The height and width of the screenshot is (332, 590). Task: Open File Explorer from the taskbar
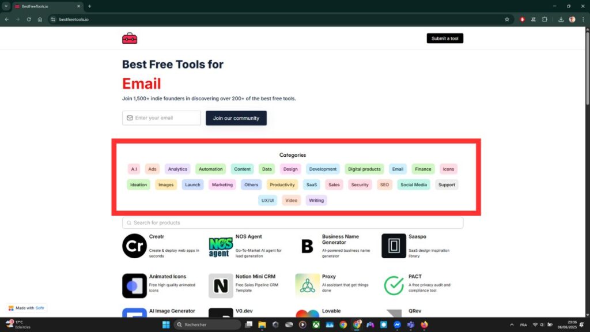pyautogui.click(x=262, y=325)
